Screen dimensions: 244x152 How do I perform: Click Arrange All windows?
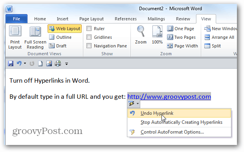[219, 37]
